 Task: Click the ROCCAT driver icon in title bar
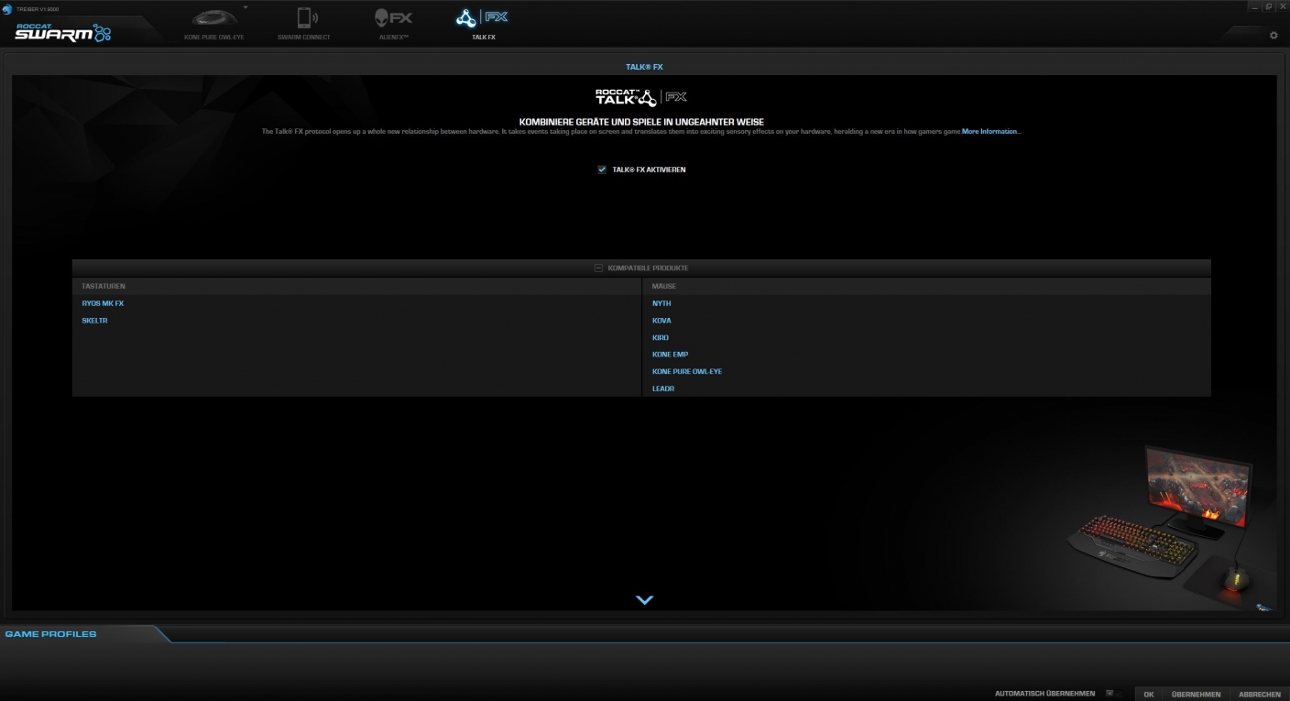point(7,8)
